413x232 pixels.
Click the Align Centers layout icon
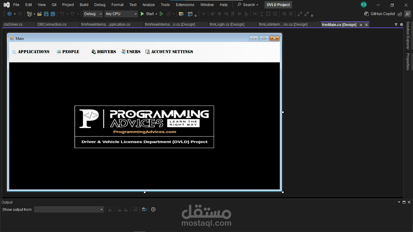coord(220,14)
